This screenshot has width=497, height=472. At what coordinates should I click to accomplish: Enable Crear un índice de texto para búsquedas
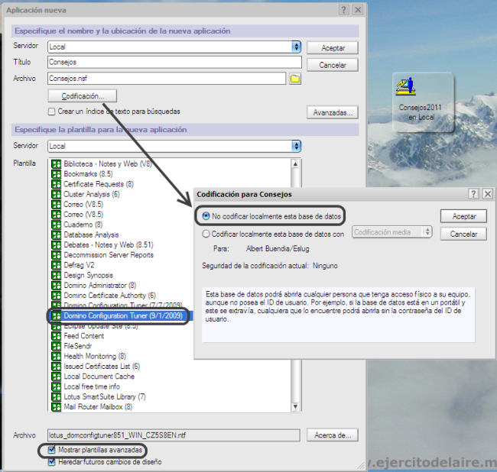coord(51,112)
